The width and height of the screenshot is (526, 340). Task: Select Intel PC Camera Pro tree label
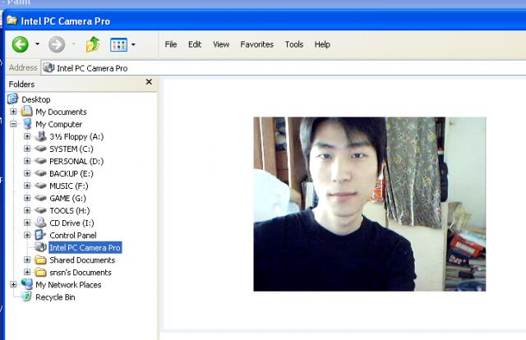tap(85, 247)
